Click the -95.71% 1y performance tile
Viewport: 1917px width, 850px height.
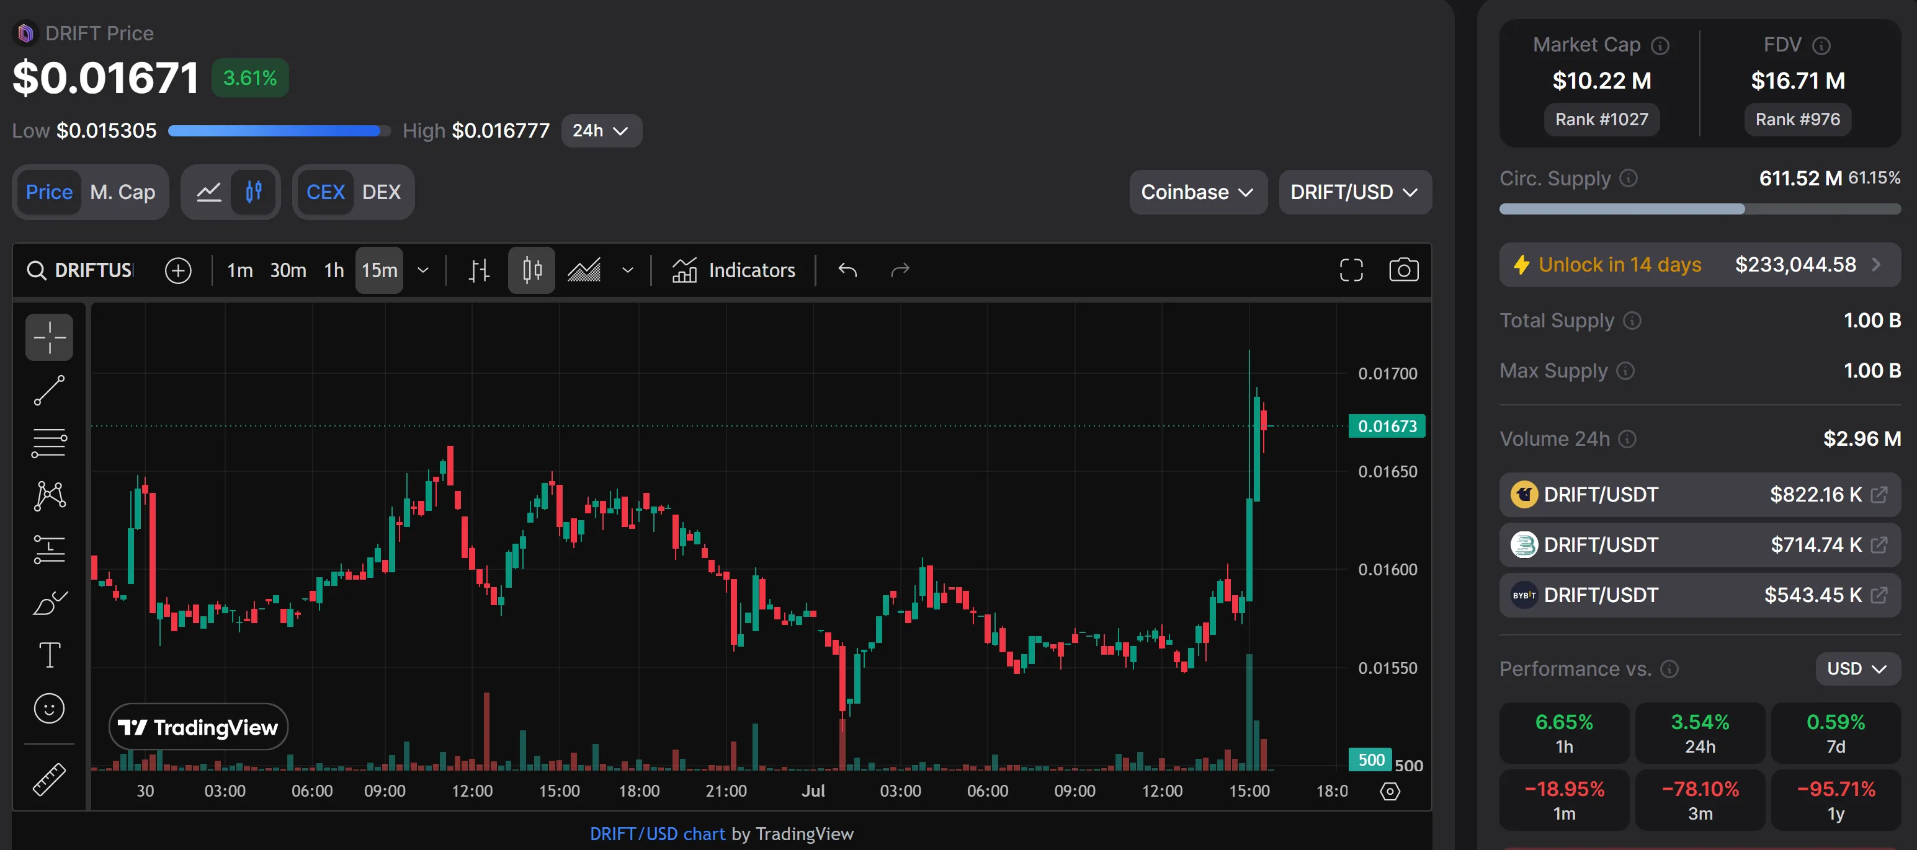coord(1836,800)
